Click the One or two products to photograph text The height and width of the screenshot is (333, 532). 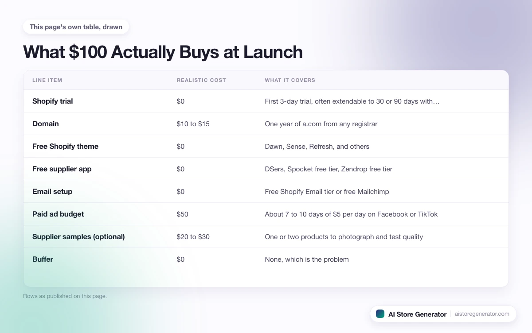[x=344, y=236]
